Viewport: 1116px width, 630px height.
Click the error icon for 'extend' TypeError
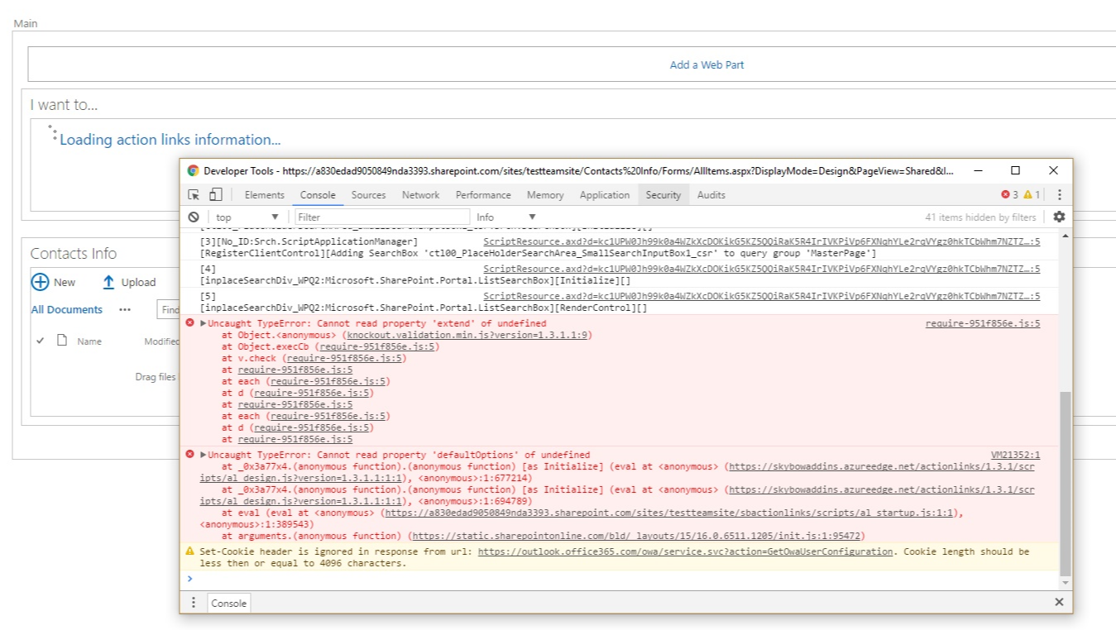coord(190,323)
